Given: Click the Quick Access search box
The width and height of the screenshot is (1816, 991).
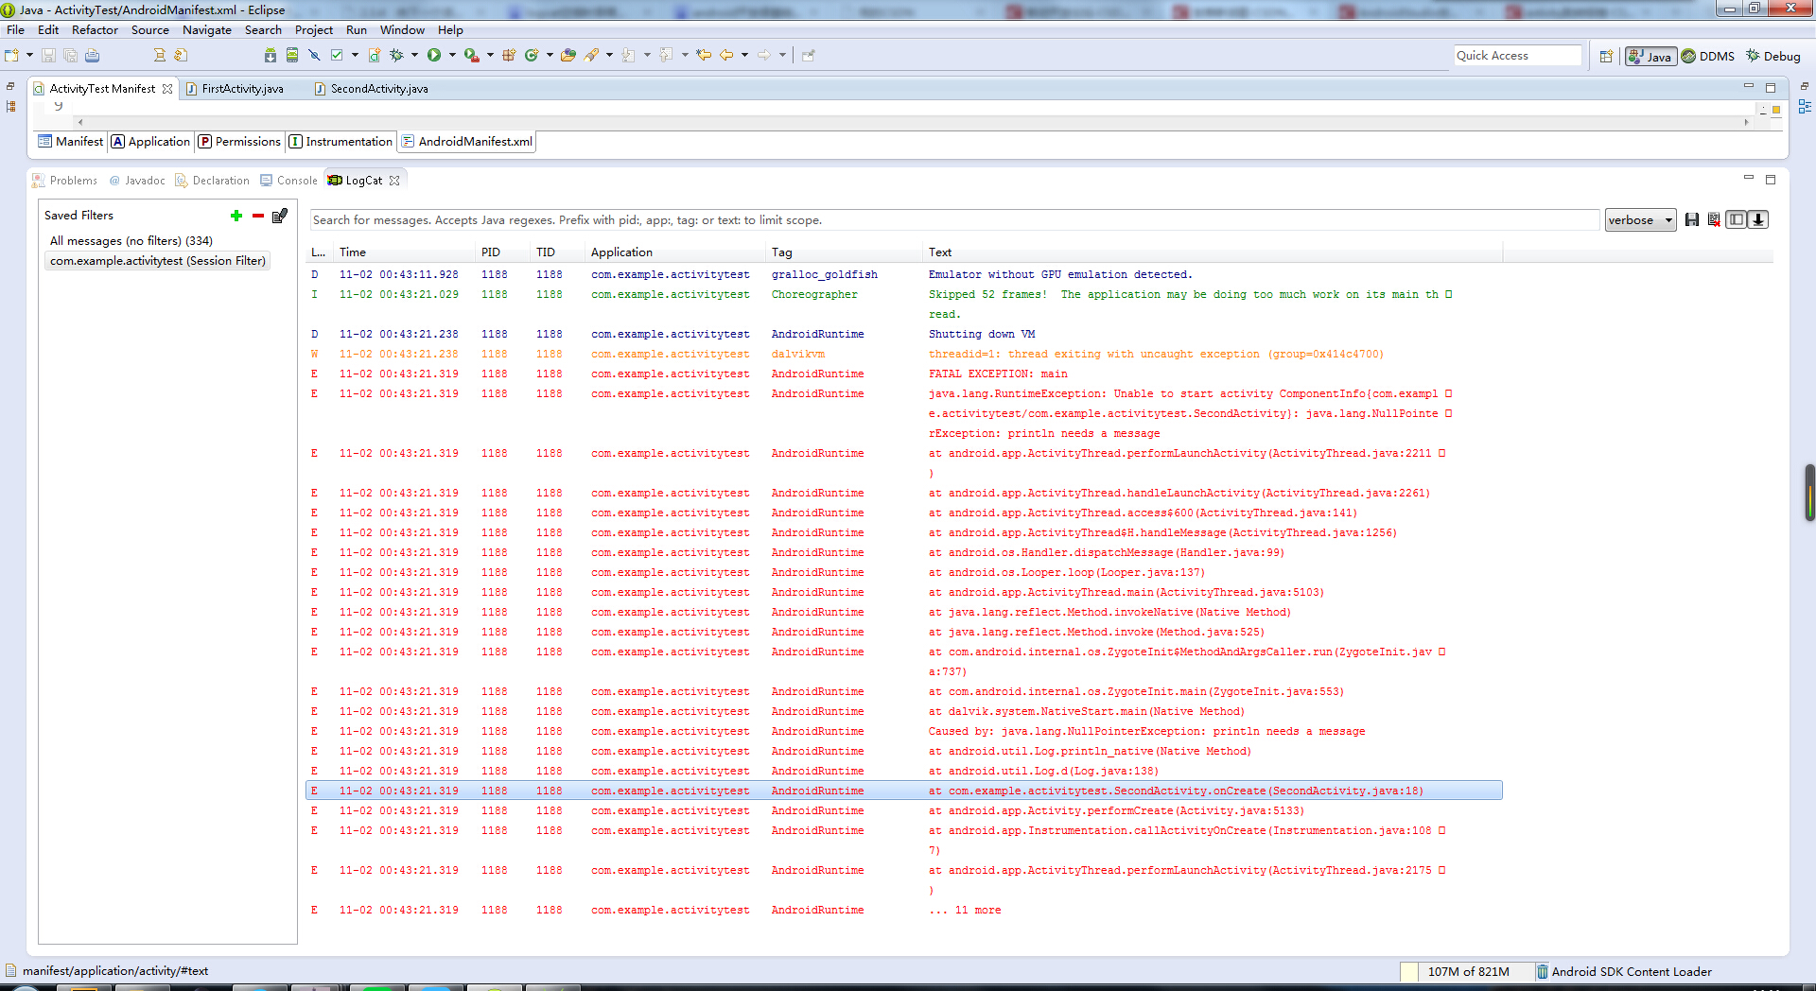Looking at the screenshot, I should (x=1517, y=56).
